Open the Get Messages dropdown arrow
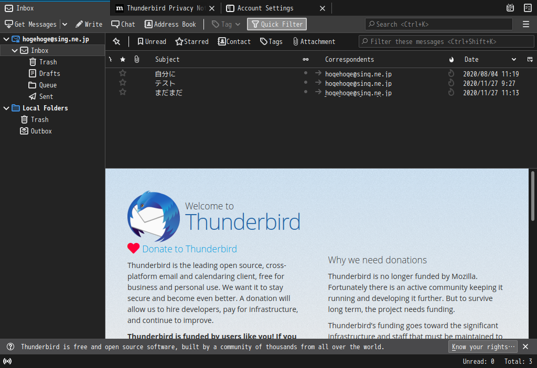The height and width of the screenshot is (368, 537). (x=65, y=24)
